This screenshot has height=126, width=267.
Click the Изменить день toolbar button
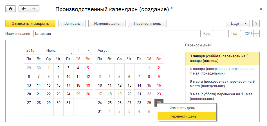tap(107, 23)
